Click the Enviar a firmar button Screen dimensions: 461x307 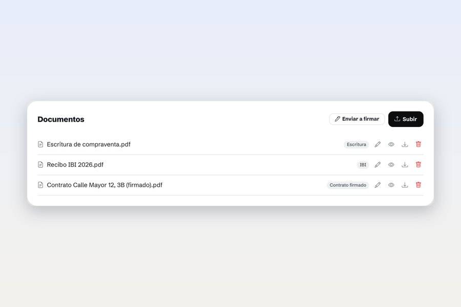click(357, 119)
